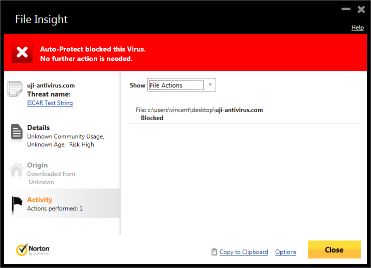The height and width of the screenshot is (268, 371).
Task: Click the Norton by Symantec logo
Action: [33, 250]
